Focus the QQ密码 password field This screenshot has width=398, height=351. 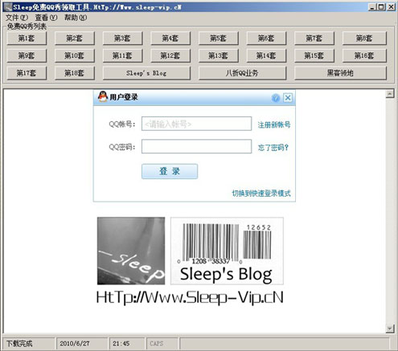click(196, 146)
